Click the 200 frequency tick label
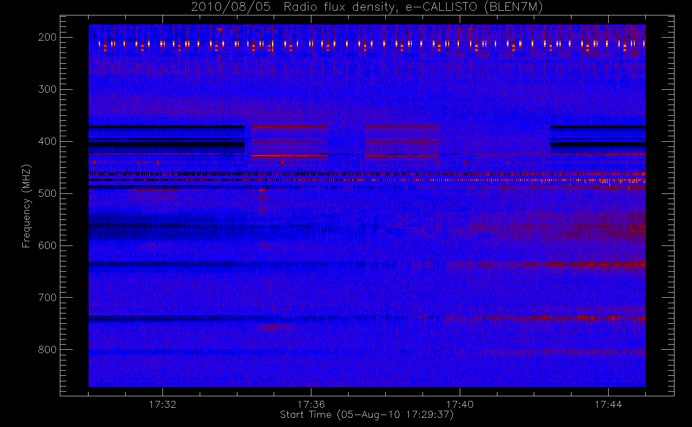 47,37
